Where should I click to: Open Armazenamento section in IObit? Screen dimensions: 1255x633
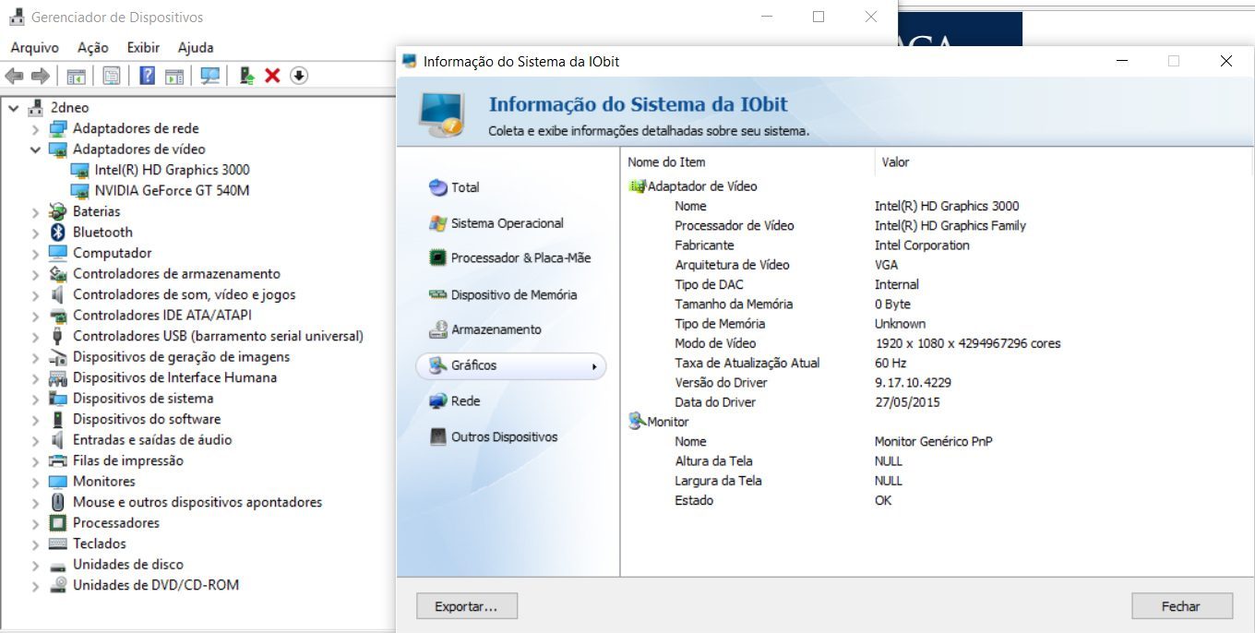coord(496,329)
